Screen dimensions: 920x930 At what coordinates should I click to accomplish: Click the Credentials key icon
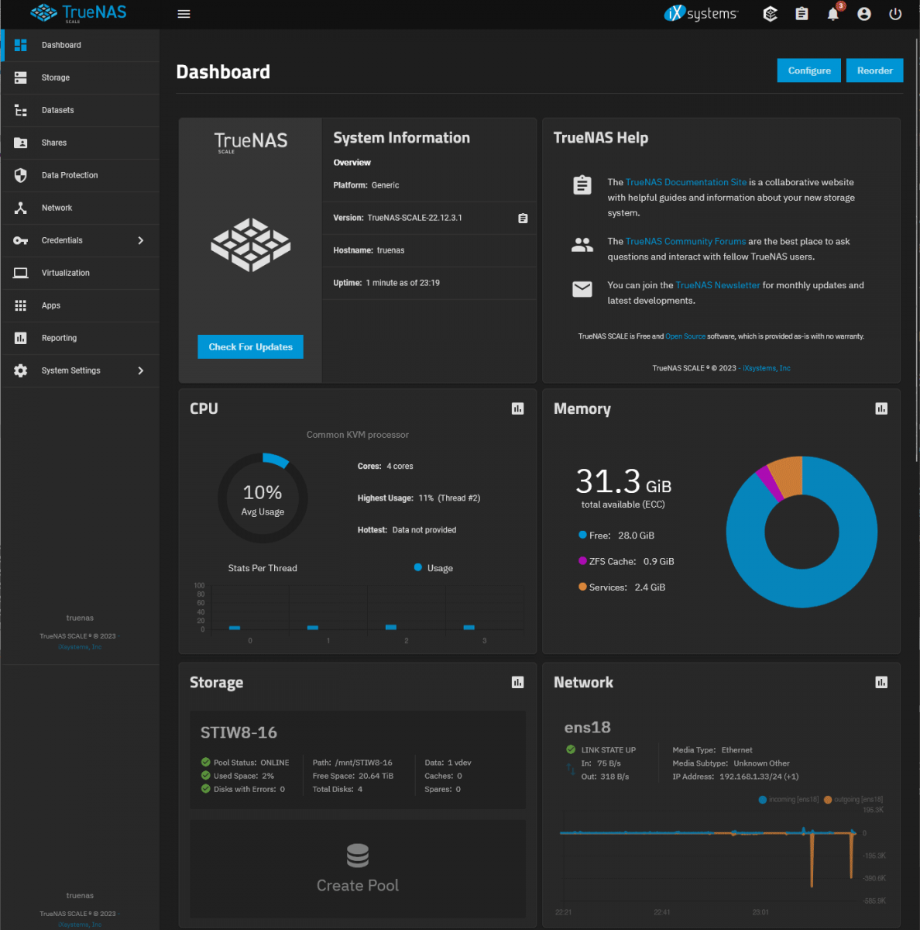[x=21, y=240]
